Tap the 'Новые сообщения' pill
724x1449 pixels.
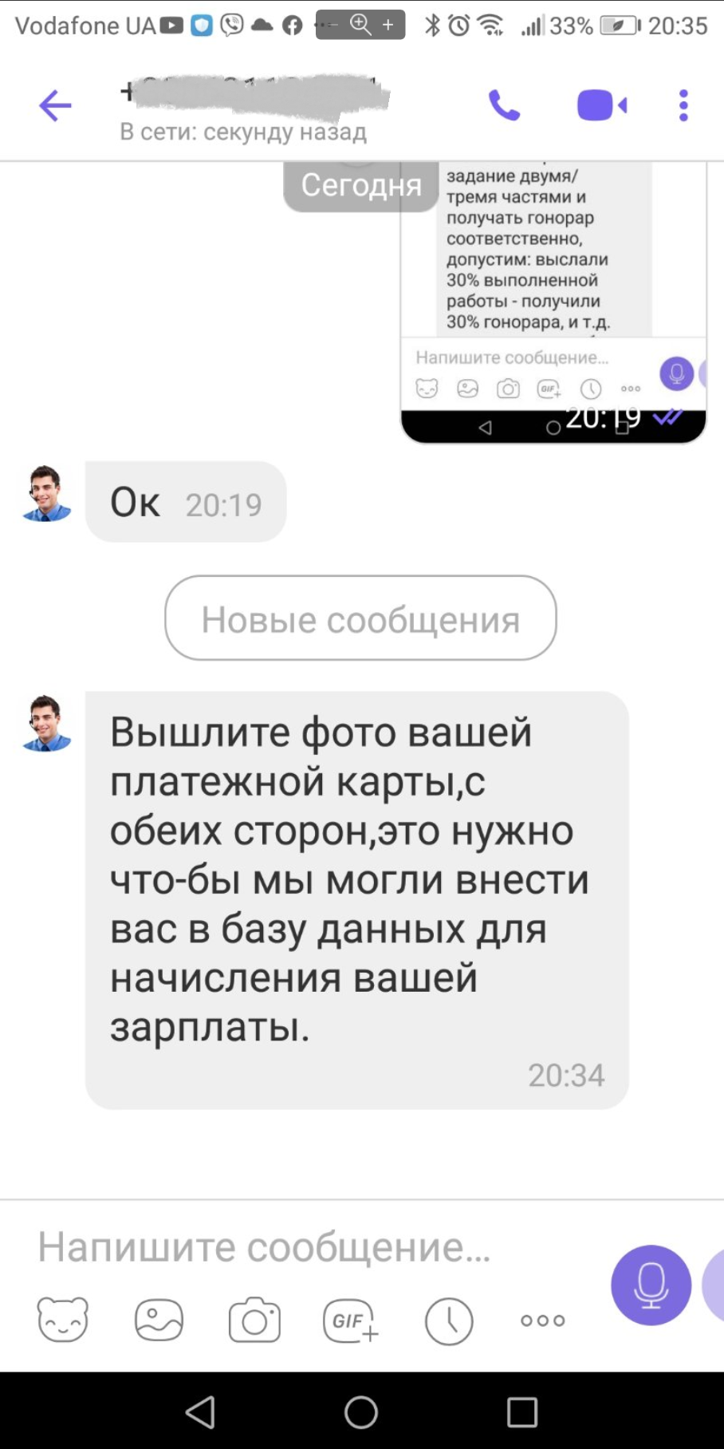[x=360, y=618]
